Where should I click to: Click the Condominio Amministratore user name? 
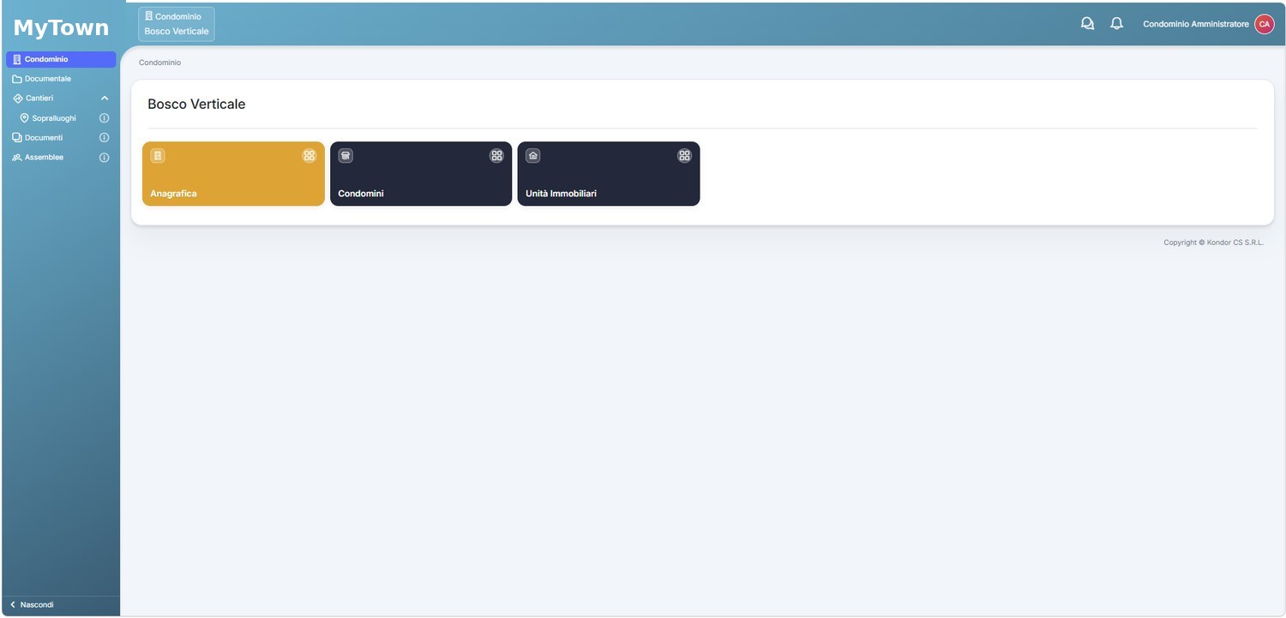tap(1195, 24)
